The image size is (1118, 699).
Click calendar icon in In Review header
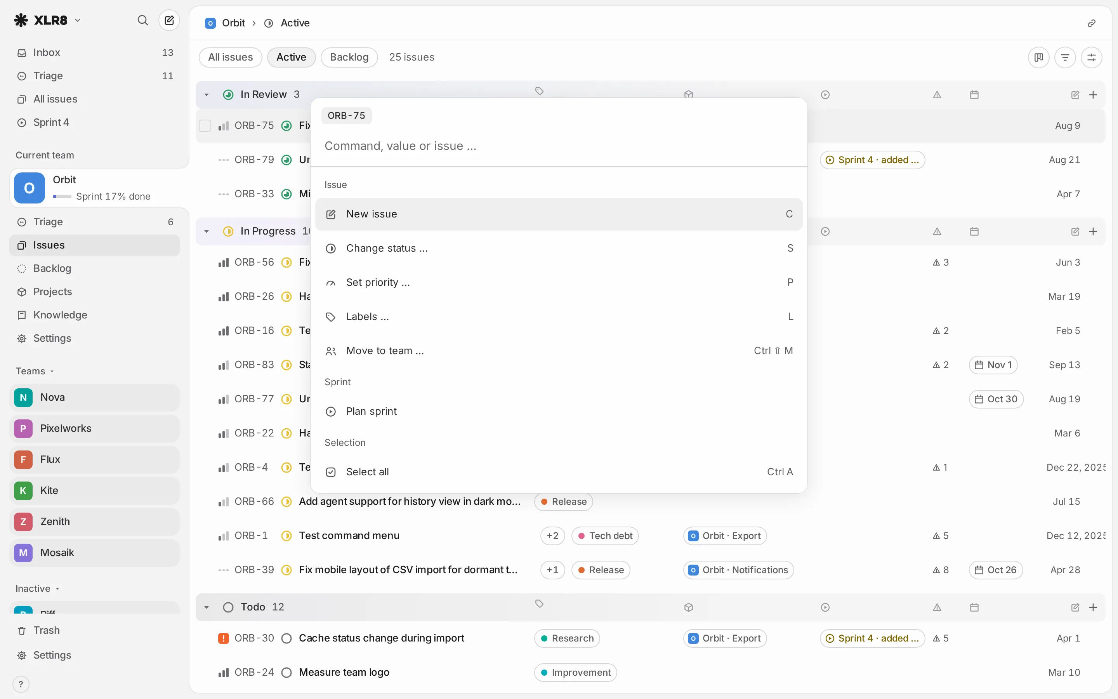[x=974, y=95]
